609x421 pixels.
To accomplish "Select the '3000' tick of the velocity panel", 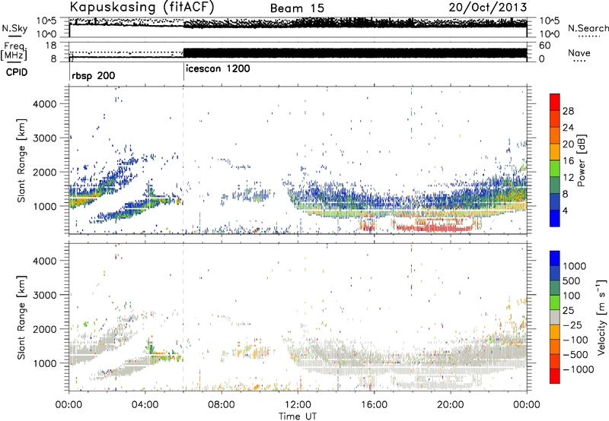I will 44,295.
